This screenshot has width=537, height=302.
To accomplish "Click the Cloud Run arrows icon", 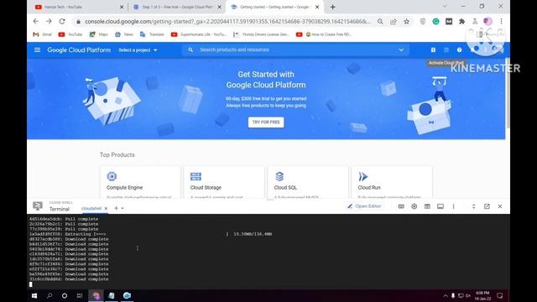I will (363, 176).
